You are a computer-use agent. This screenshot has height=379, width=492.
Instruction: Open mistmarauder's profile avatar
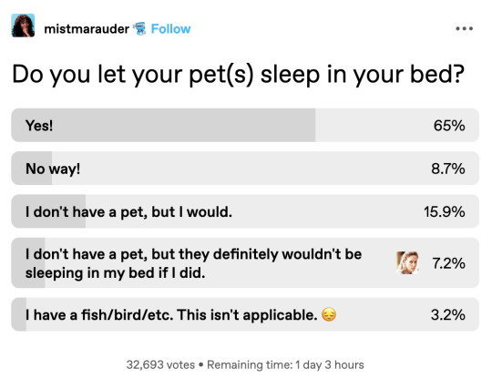(23, 26)
